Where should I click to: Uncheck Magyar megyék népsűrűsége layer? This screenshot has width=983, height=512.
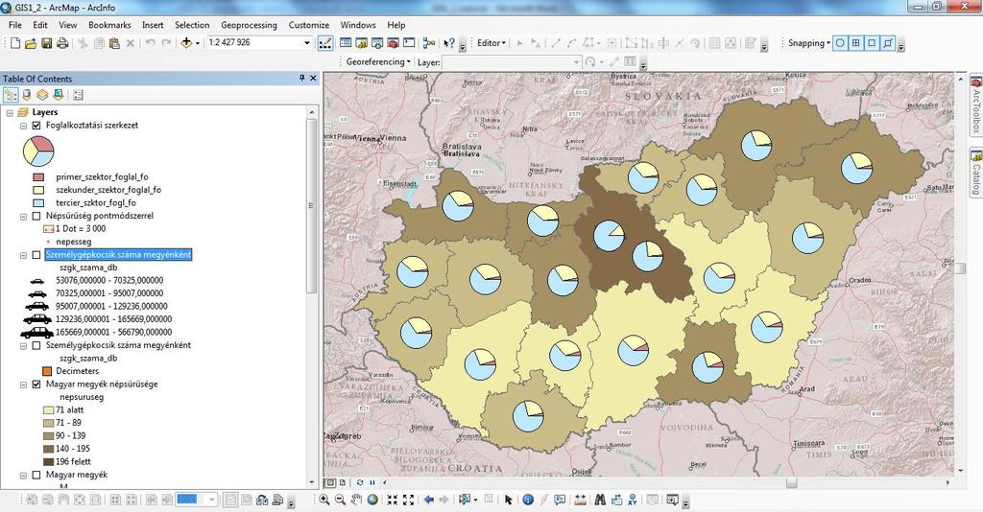(x=36, y=384)
